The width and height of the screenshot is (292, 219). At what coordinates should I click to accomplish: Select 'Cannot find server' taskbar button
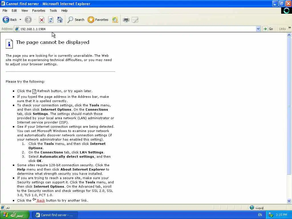click(55, 215)
